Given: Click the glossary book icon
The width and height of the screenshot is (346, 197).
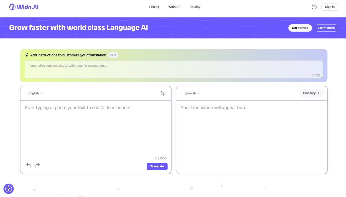Looking at the screenshot, I should tap(318, 93).
